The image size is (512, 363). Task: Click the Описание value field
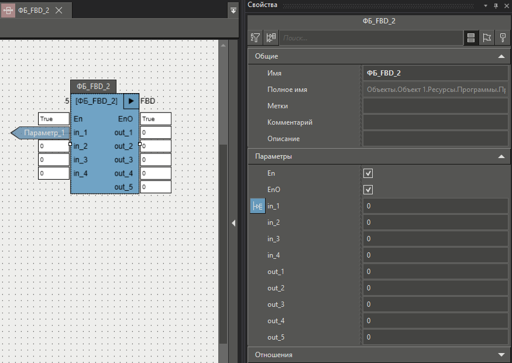point(435,138)
